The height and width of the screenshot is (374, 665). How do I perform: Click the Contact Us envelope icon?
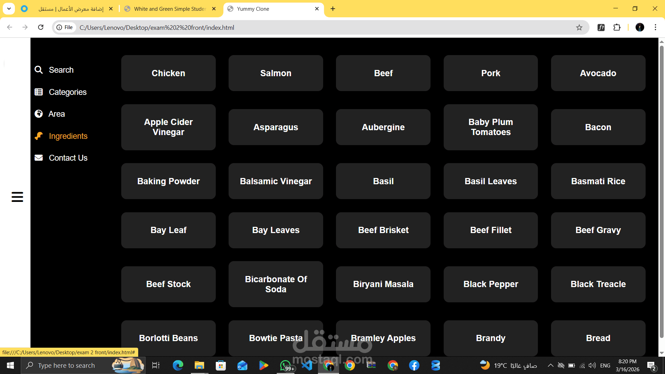point(39,158)
